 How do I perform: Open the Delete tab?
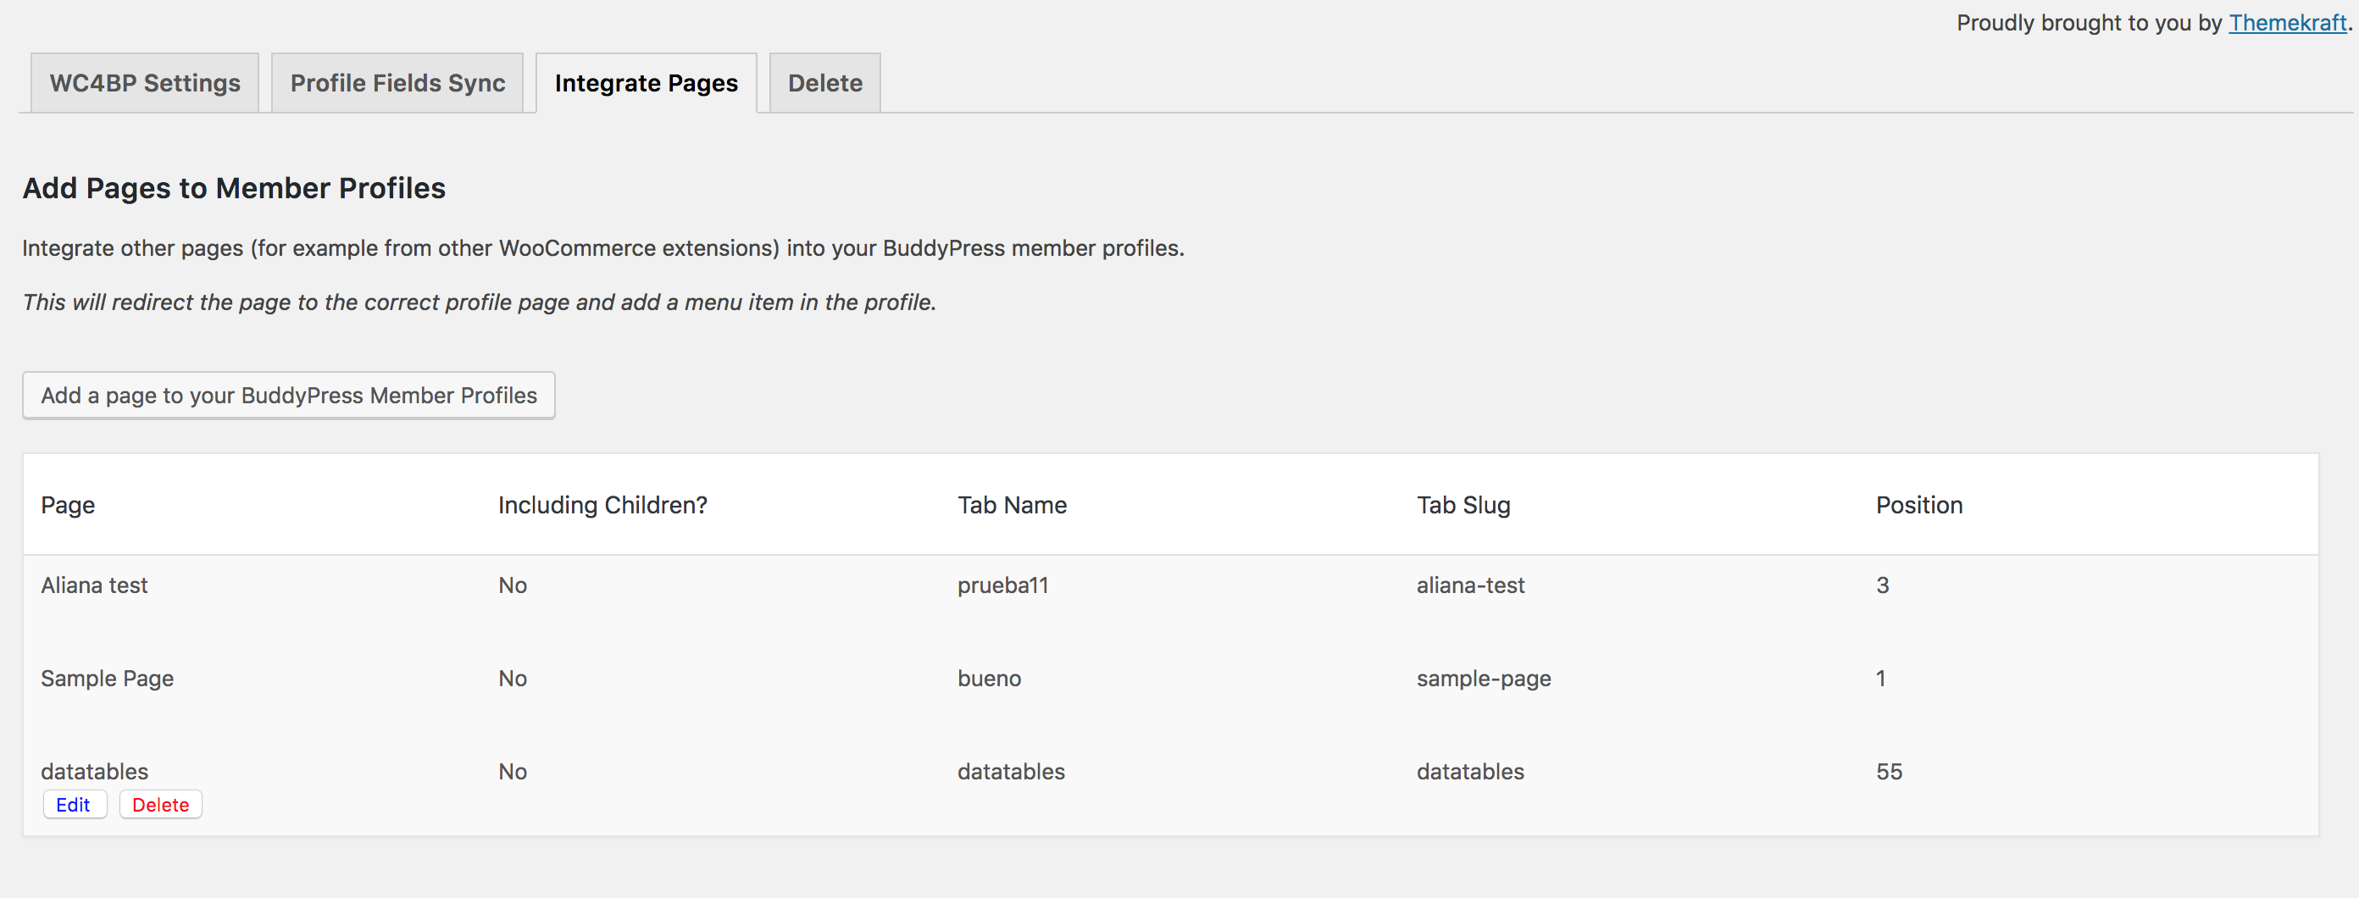[x=824, y=83]
